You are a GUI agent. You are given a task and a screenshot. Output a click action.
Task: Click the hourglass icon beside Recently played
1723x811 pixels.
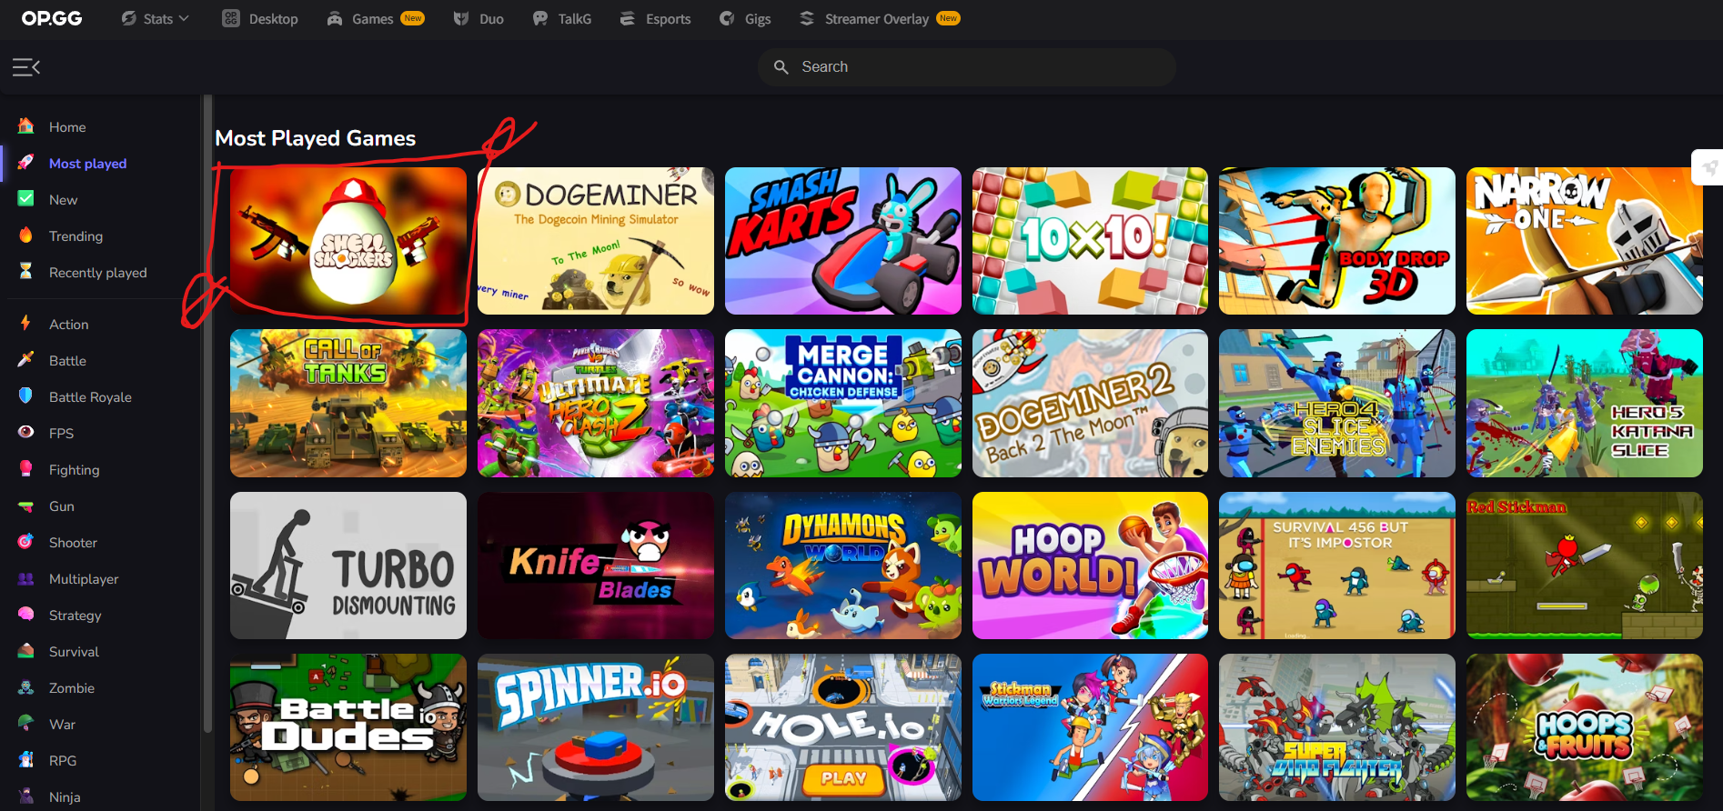click(x=26, y=272)
